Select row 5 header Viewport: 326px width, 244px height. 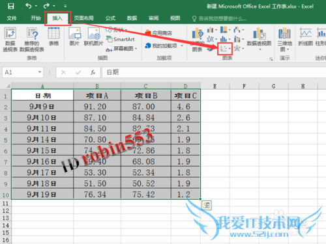pos(5,140)
